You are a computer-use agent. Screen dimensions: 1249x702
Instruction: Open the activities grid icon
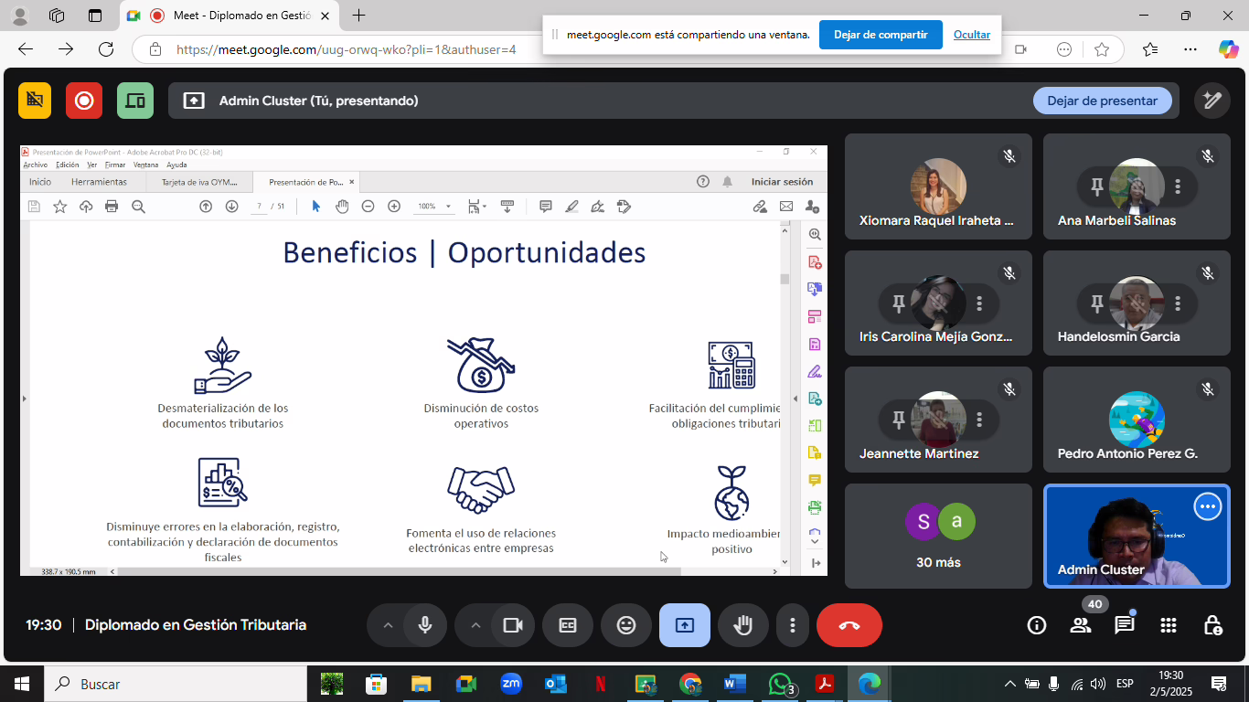[x=1168, y=625]
